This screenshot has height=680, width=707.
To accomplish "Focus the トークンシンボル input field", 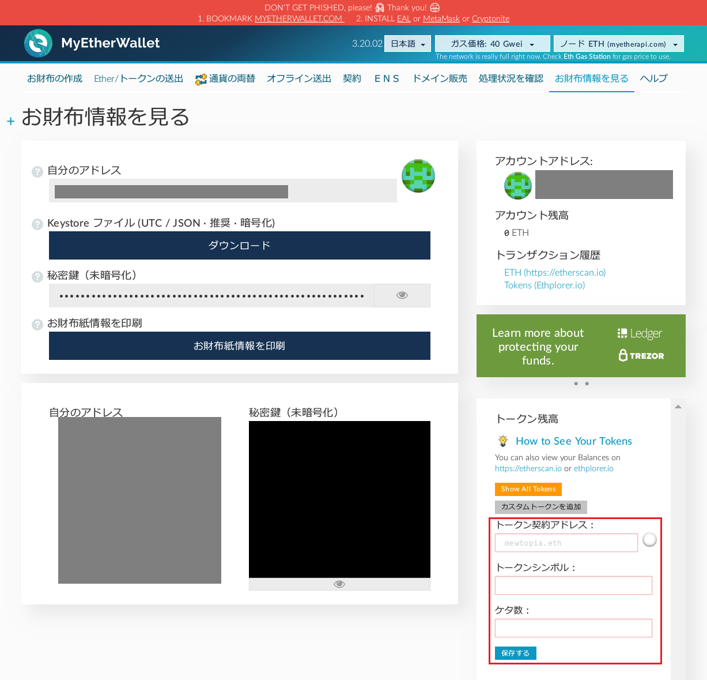I will point(573,585).
